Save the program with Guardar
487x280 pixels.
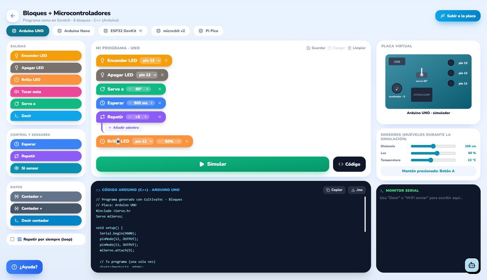(x=316, y=48)
